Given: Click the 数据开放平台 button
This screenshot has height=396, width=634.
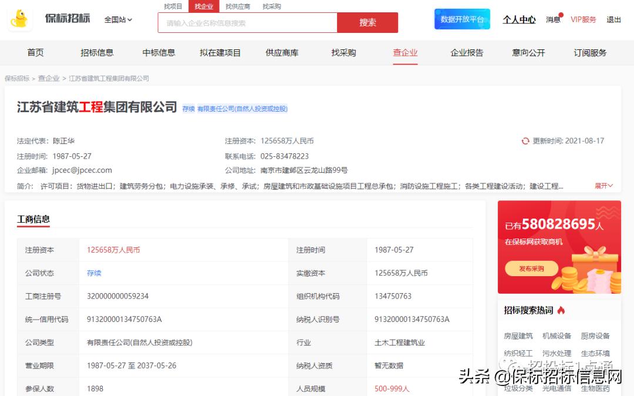Looking at the screenshot, I should click(462, 19).
